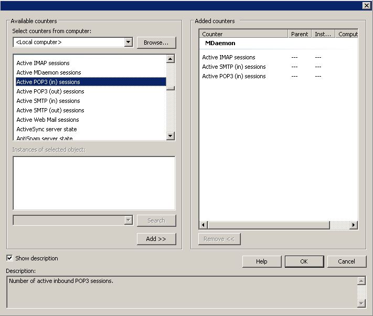Click the added counters horizontal scrollbar thumb
373x316 pixels.
click(x=269, y=225)
